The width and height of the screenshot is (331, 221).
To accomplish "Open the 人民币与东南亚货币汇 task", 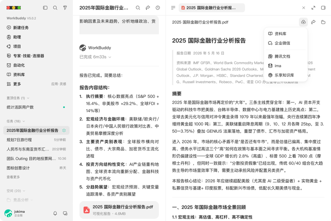I will click(x=36, y=149).
